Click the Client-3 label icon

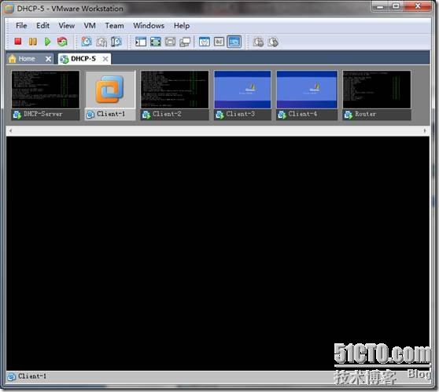point(219,115)
